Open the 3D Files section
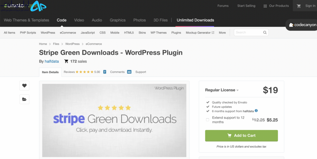 (x=161, y=20)
